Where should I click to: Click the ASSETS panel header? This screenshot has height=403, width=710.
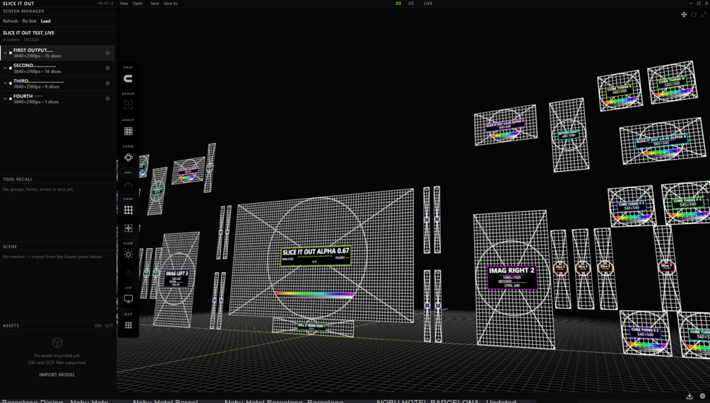[11, 325]
